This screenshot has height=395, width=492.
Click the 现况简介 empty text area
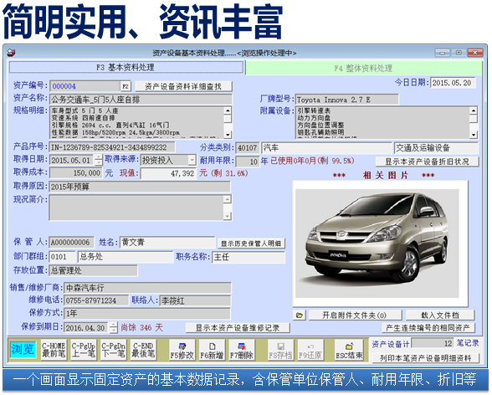(136, 208)
